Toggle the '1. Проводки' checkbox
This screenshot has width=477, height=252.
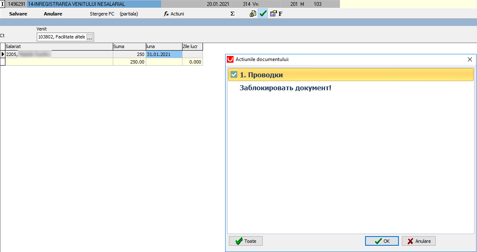pyautogui.click(x=234, y=74)
